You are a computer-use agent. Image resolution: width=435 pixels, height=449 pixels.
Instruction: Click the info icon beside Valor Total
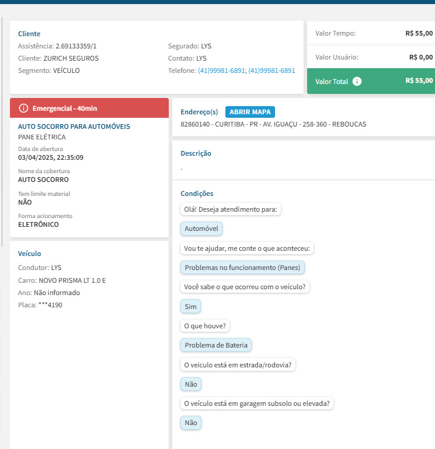point(357,82)
